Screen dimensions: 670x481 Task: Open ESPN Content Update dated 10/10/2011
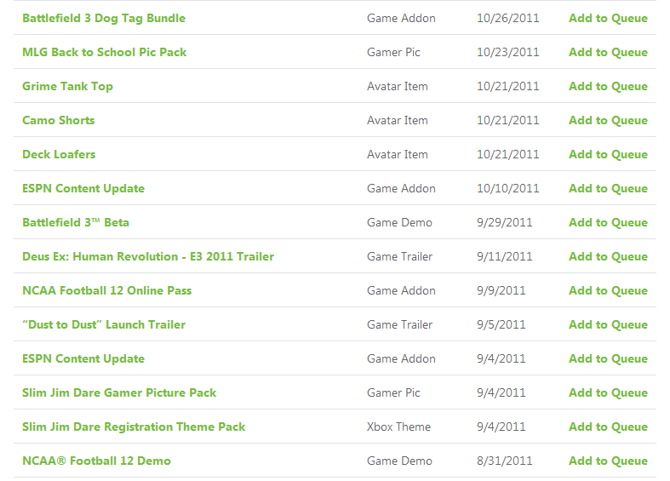pos(83,188)
